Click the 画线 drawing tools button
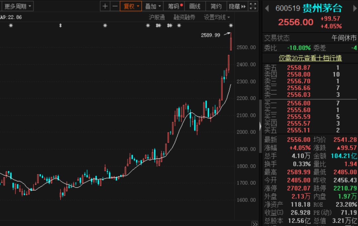Screen dimensions: 358x226 click(195, 6)
